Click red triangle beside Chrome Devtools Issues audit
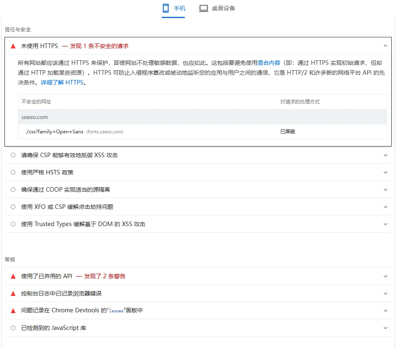The width and height of the screenshot is (397, 348). tap(13, 311)
